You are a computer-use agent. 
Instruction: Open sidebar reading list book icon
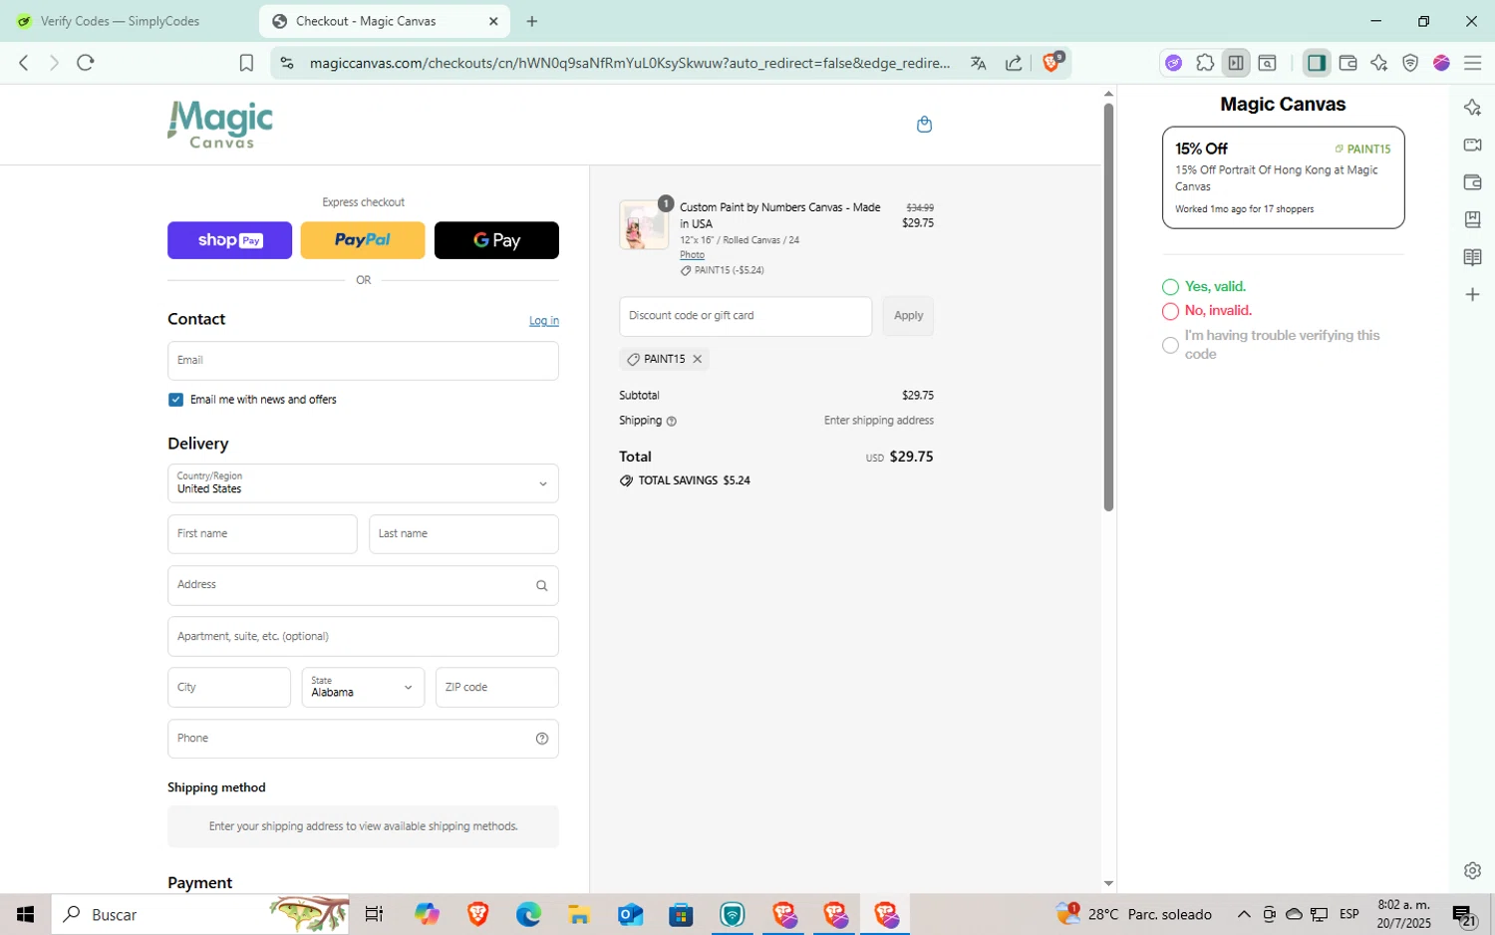(1472, 257)
